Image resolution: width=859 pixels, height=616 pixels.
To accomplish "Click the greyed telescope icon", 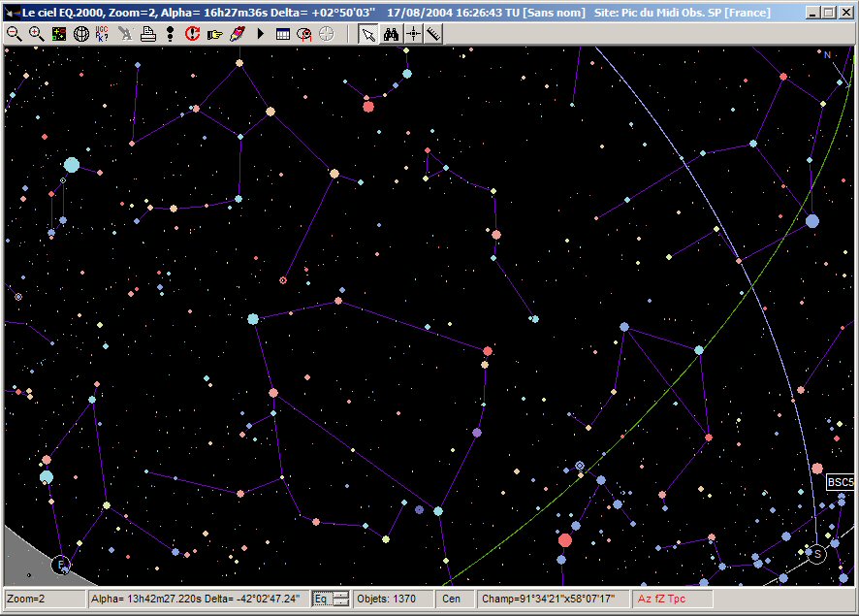I will (125, 34).
